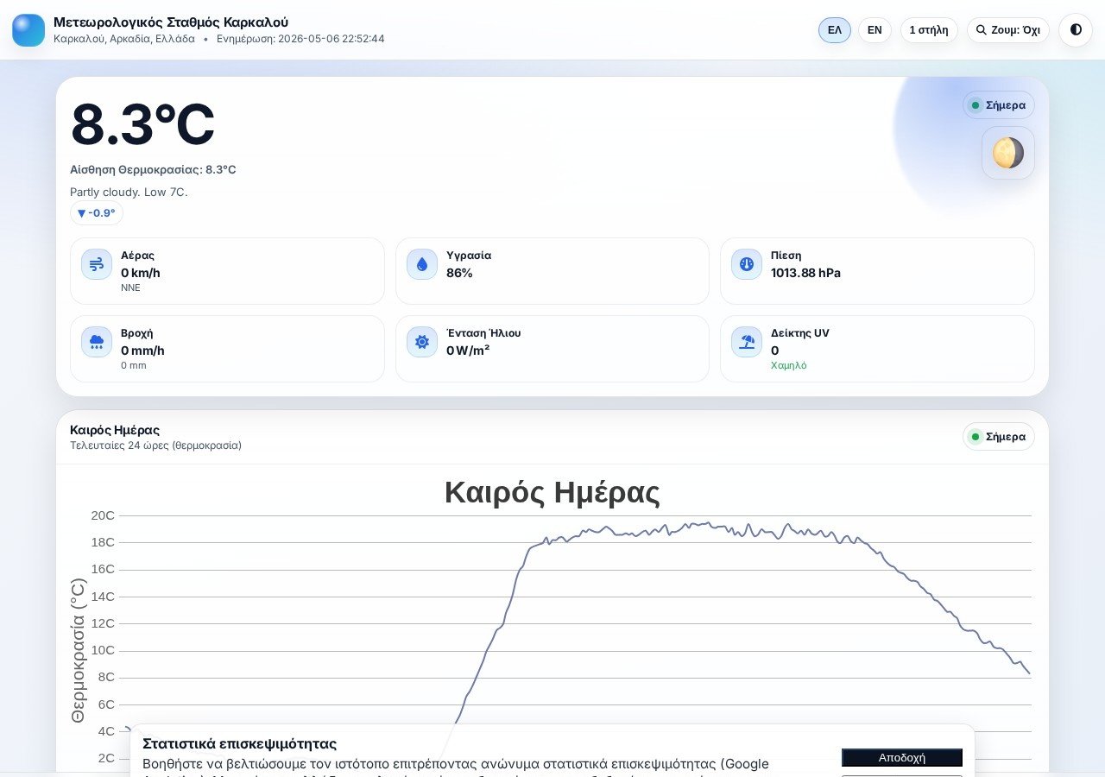Click the humidity droplet icon
This screenshot has width=1105, height=777.
tap(422, 264)
